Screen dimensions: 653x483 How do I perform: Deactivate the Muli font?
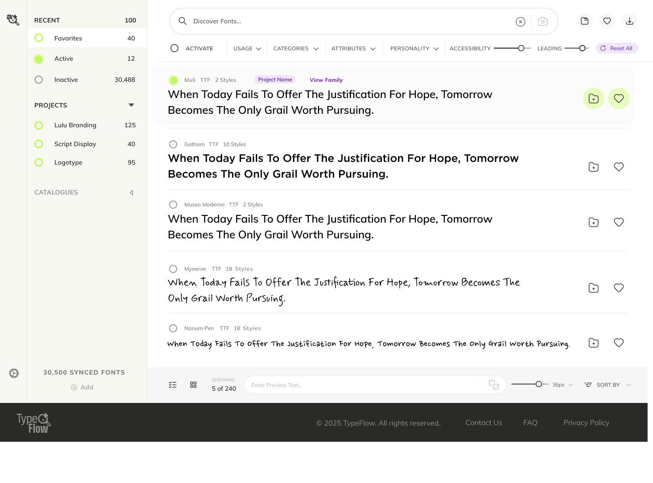click(174, 80)
